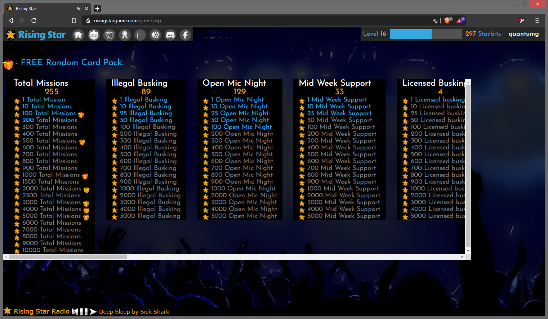
Task: Click gift icon next to 3000 Total Missions
Action: pos(86,203)
